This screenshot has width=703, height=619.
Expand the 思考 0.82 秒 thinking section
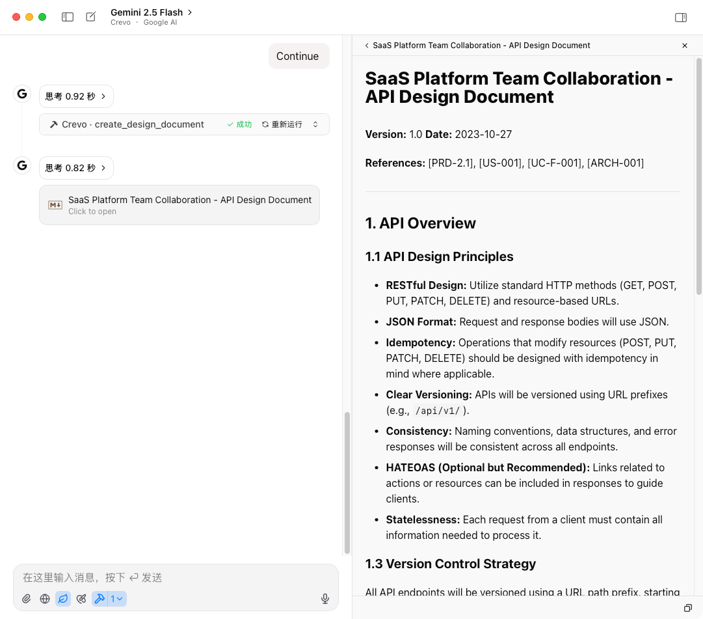(x=76, y=168)
